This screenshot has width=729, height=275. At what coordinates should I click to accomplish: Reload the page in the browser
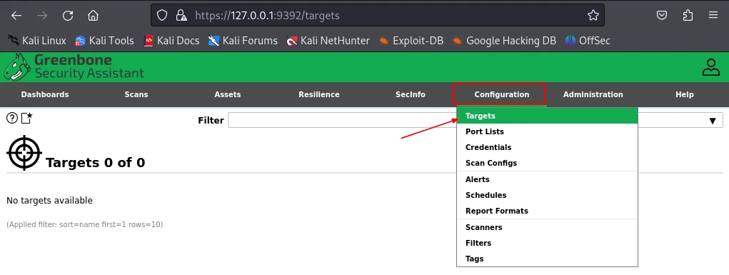click(68, 15)
